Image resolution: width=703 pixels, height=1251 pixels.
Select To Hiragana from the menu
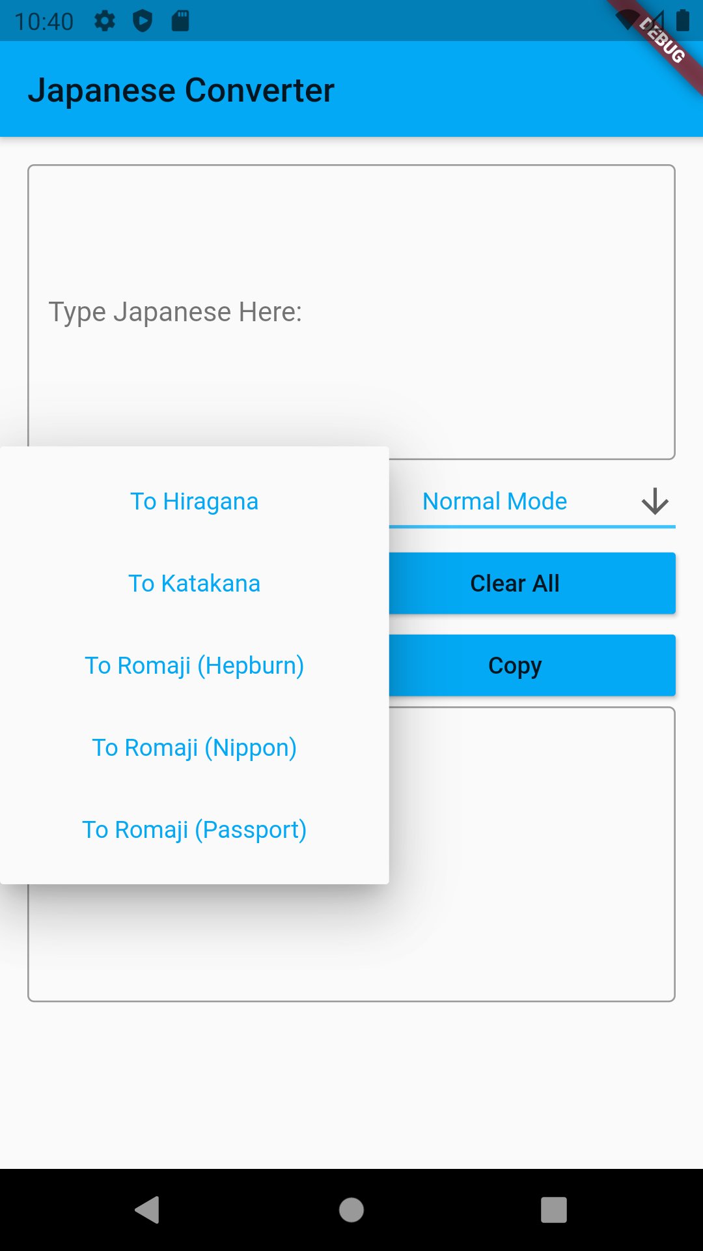coord(194,502)
